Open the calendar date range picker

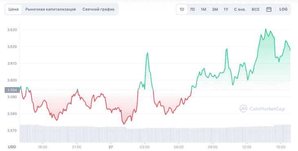point(269,9)
